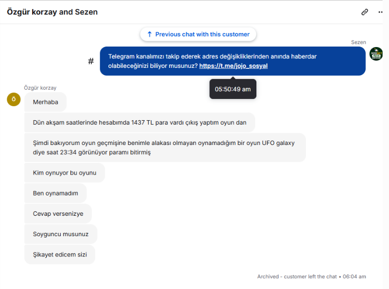Click the 'Cevap versenizye' message
The width and height of the screenshot is (389, 289).
point(58,214)
